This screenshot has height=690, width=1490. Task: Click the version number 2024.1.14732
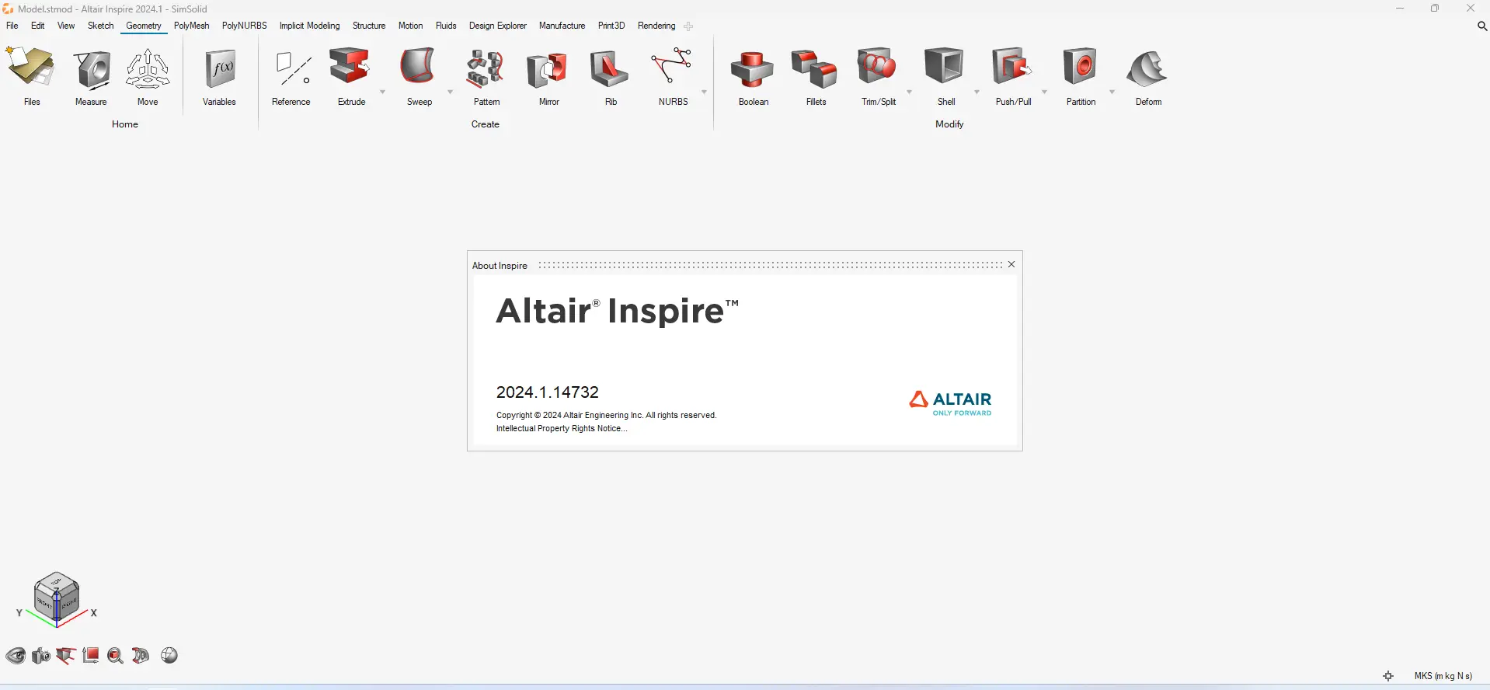(548, 392)
